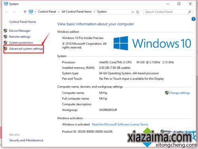Click the shield icon beside Device Manager
198x149 pixels.
(x=6, y=31)
